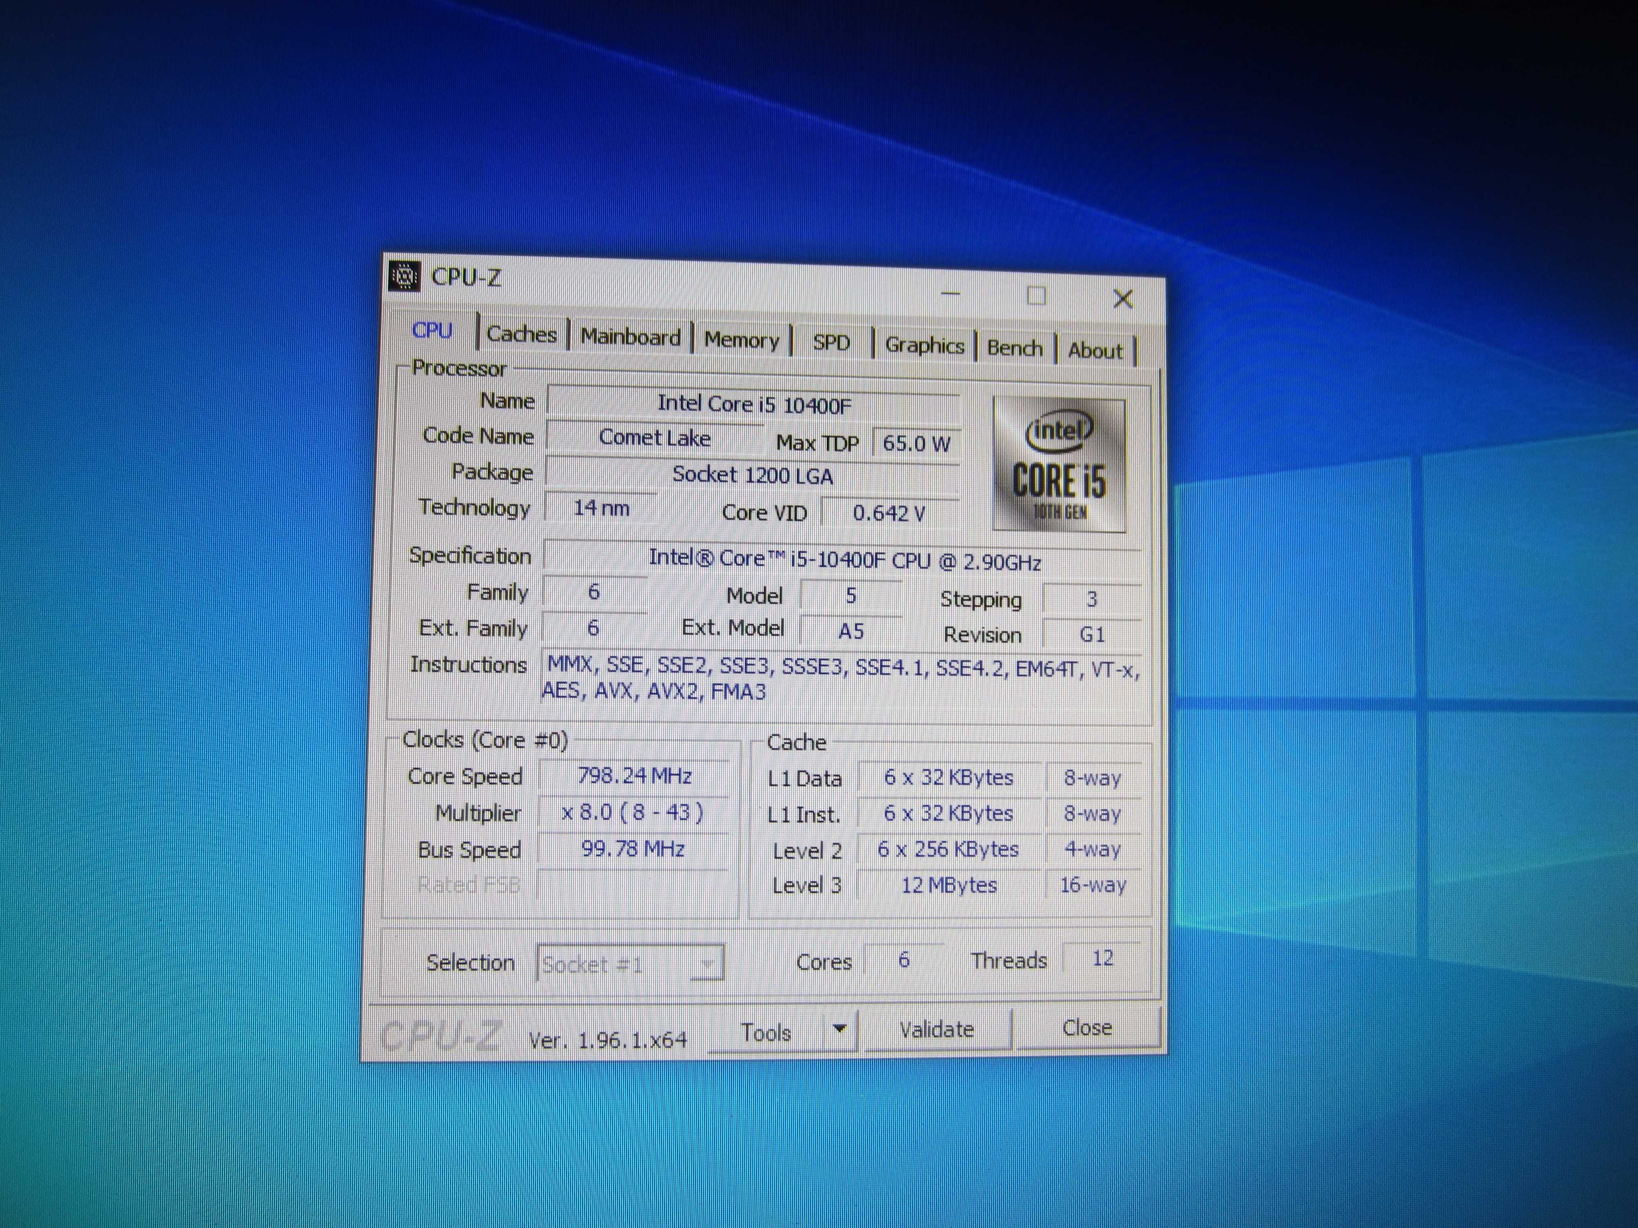Minimize the CPU-Z window
The width and height of the screenshot is (1638, 1228).
click(x=951, y=294)
